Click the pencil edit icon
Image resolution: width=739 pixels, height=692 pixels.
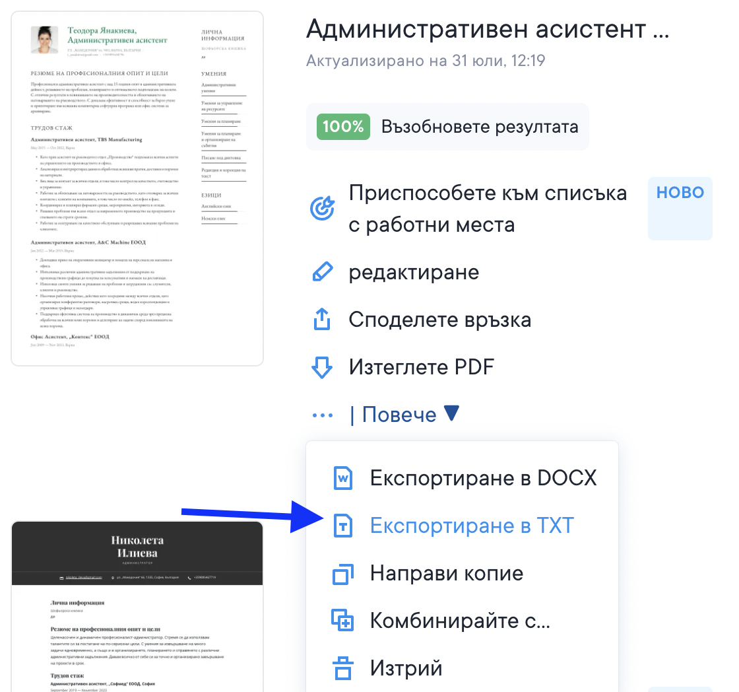coord(322,272)
